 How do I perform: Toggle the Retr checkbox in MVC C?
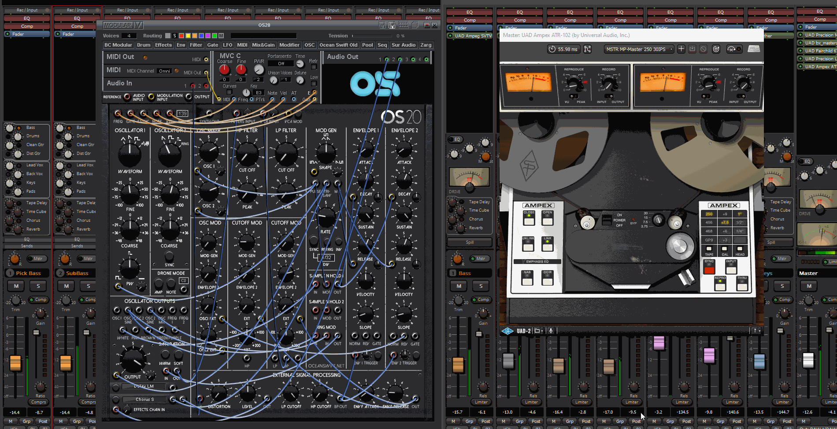coord(314,67)
